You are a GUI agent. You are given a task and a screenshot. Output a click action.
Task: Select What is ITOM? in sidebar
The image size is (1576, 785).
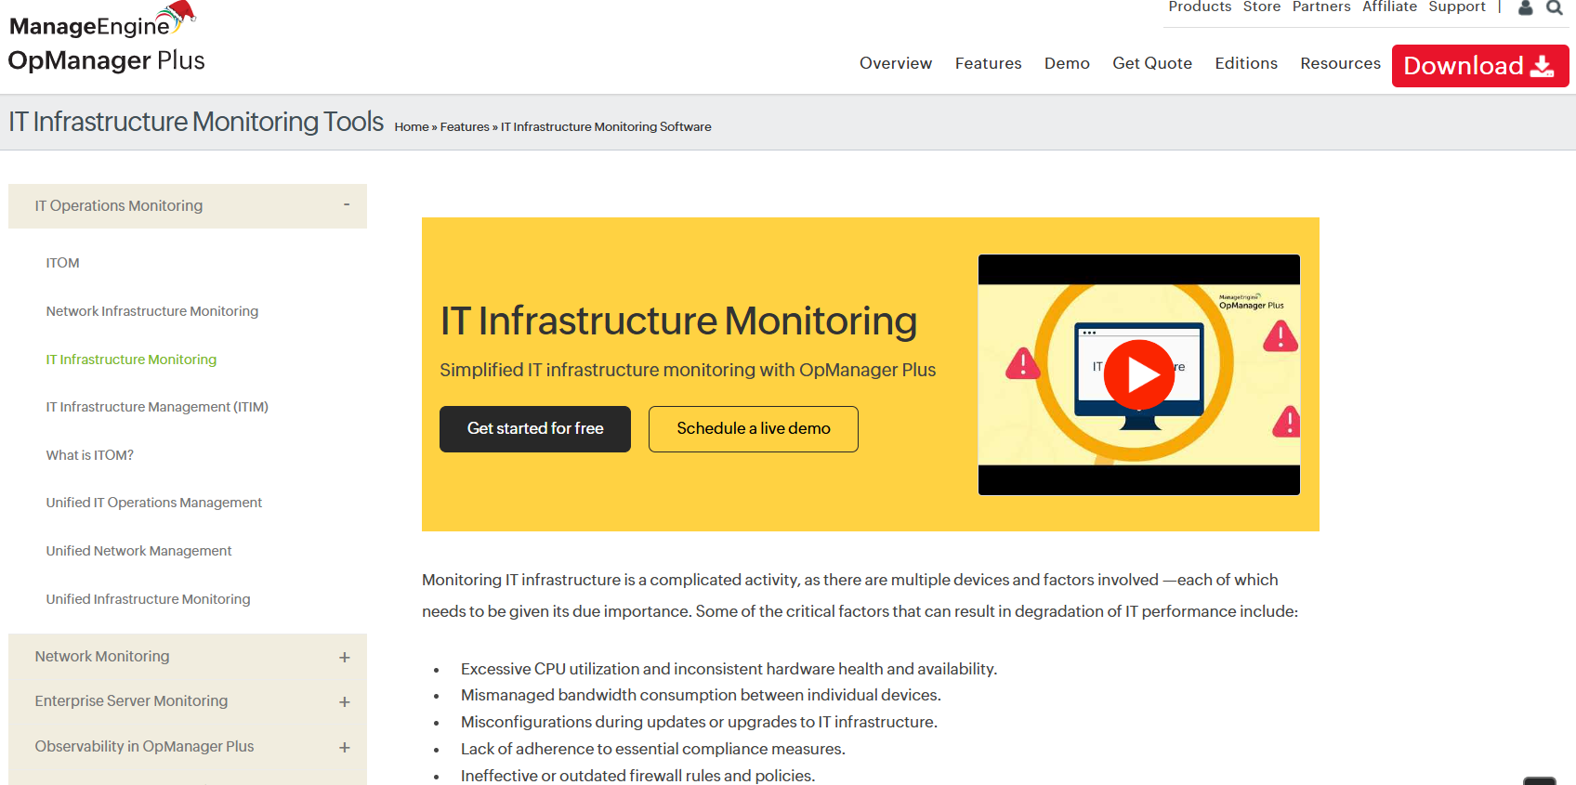[90, 455]
